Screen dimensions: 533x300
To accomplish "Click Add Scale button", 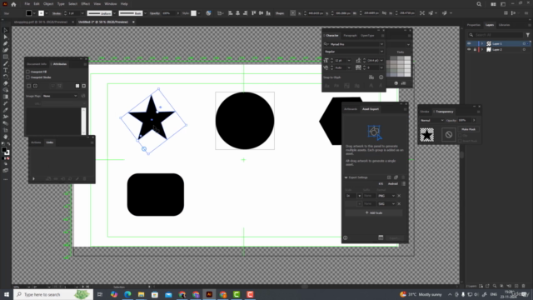I will (374, 213).
